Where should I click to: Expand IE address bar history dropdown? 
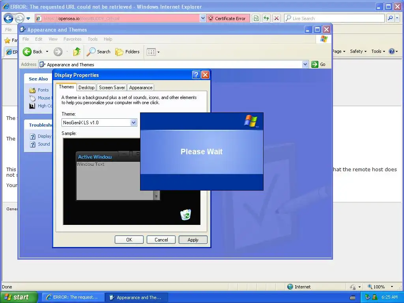[x=203, y=18]
